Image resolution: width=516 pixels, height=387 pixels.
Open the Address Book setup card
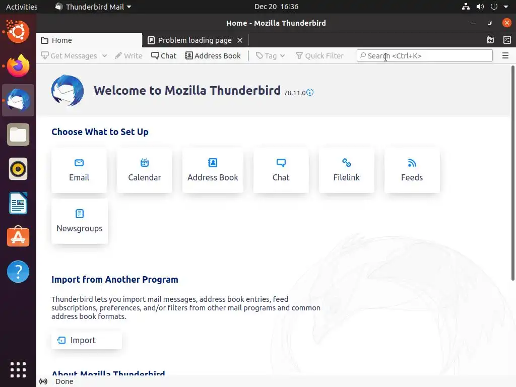pos(213,170)
